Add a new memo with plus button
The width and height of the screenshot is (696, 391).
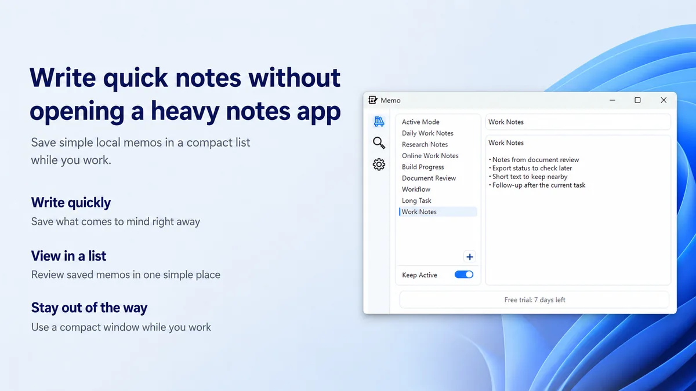point(470,257)
